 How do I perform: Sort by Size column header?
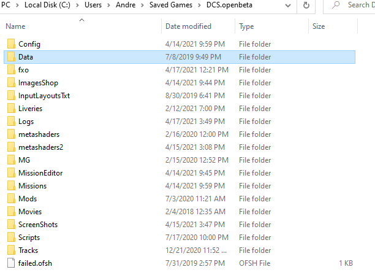tap(319, 26)
